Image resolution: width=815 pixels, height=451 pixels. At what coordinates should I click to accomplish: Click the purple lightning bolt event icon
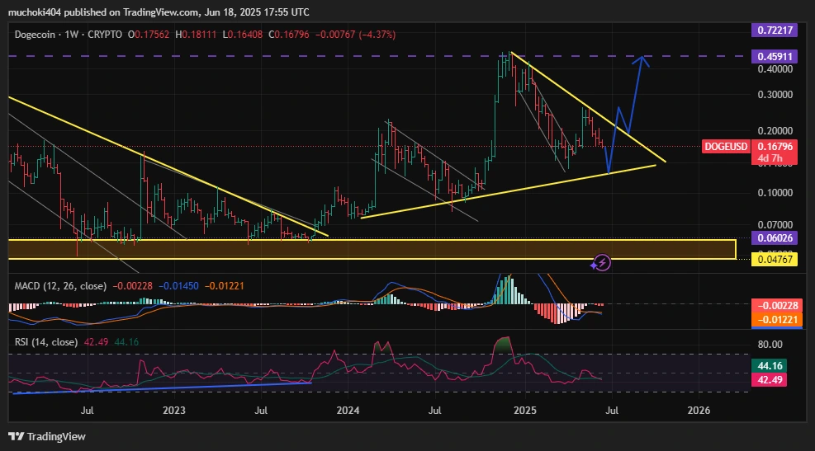pos(602,262)
